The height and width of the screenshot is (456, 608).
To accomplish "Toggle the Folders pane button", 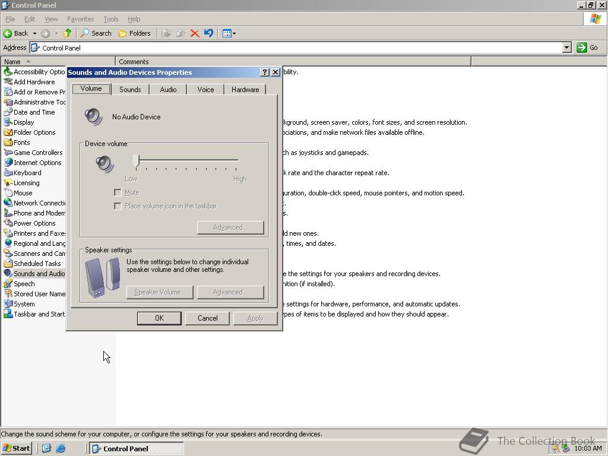I will tap(134, 33).
